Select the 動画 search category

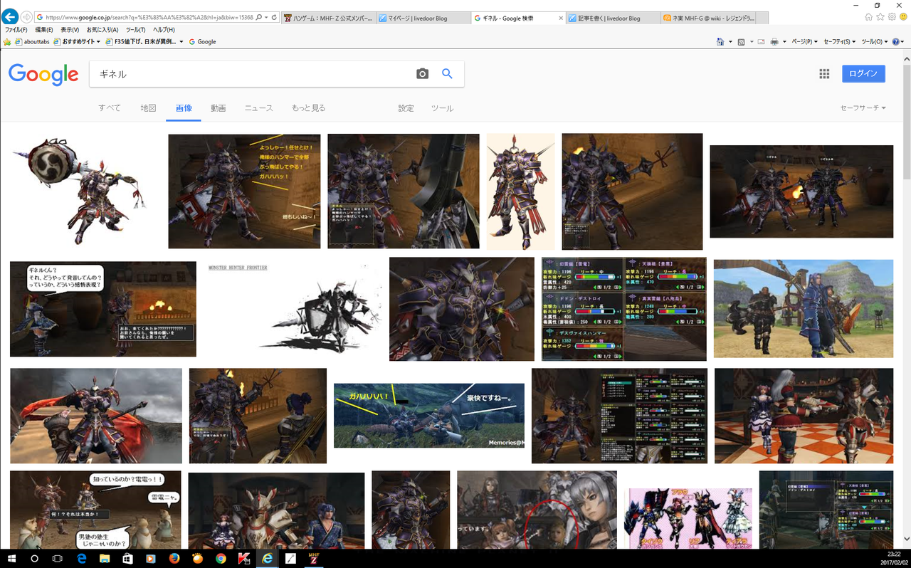tap(218, 108)
